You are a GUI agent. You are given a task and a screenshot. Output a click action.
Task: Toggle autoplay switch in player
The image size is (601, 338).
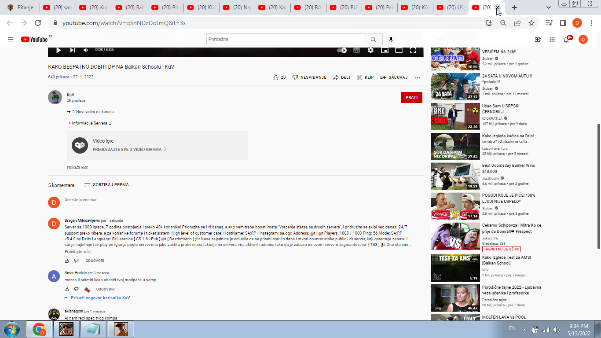point(342,50)
